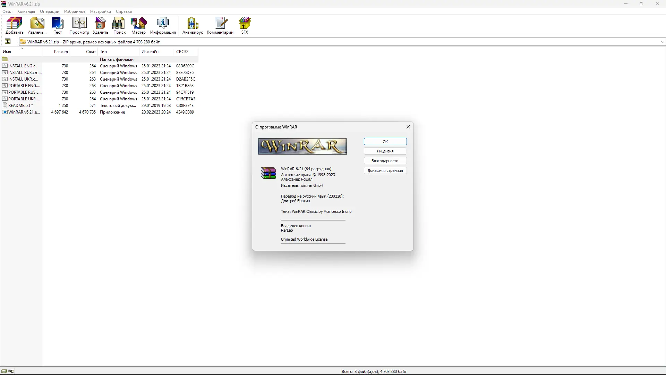Run the Тест archive test icon

[58, 25]
